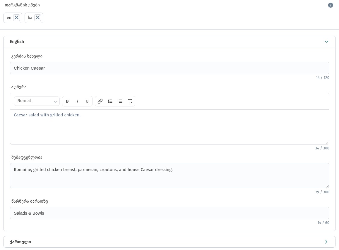Click the თარგმანის ენები heading
339x250 pixels.
[22, 5]
